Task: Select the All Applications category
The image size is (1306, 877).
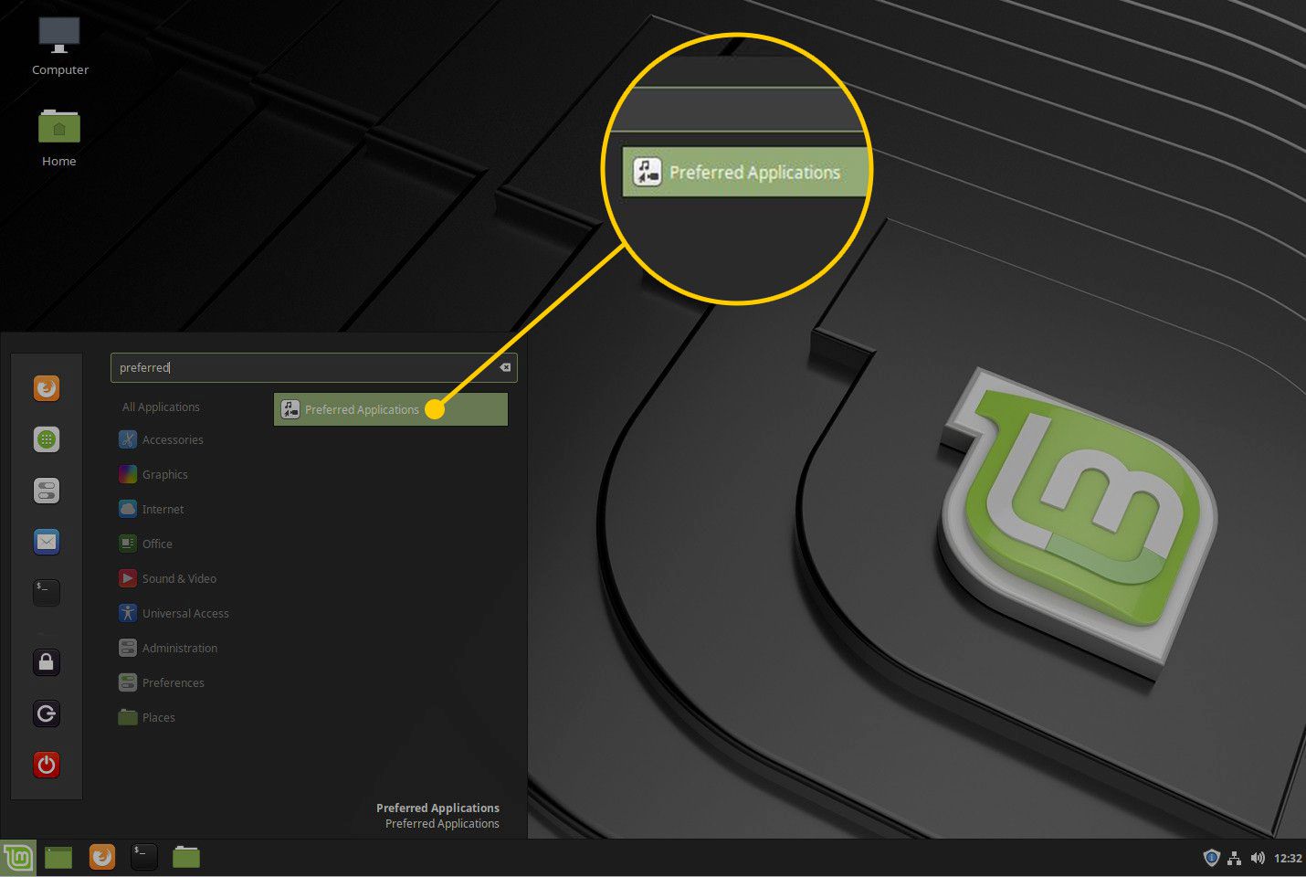Action: click(x=161, y=407)
